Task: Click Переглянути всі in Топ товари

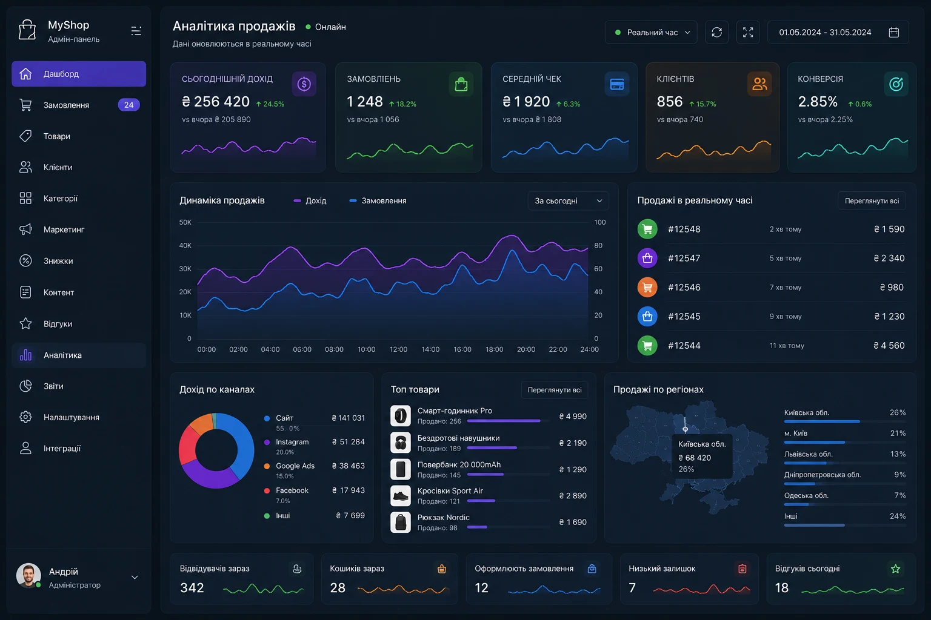Action: 555,390
